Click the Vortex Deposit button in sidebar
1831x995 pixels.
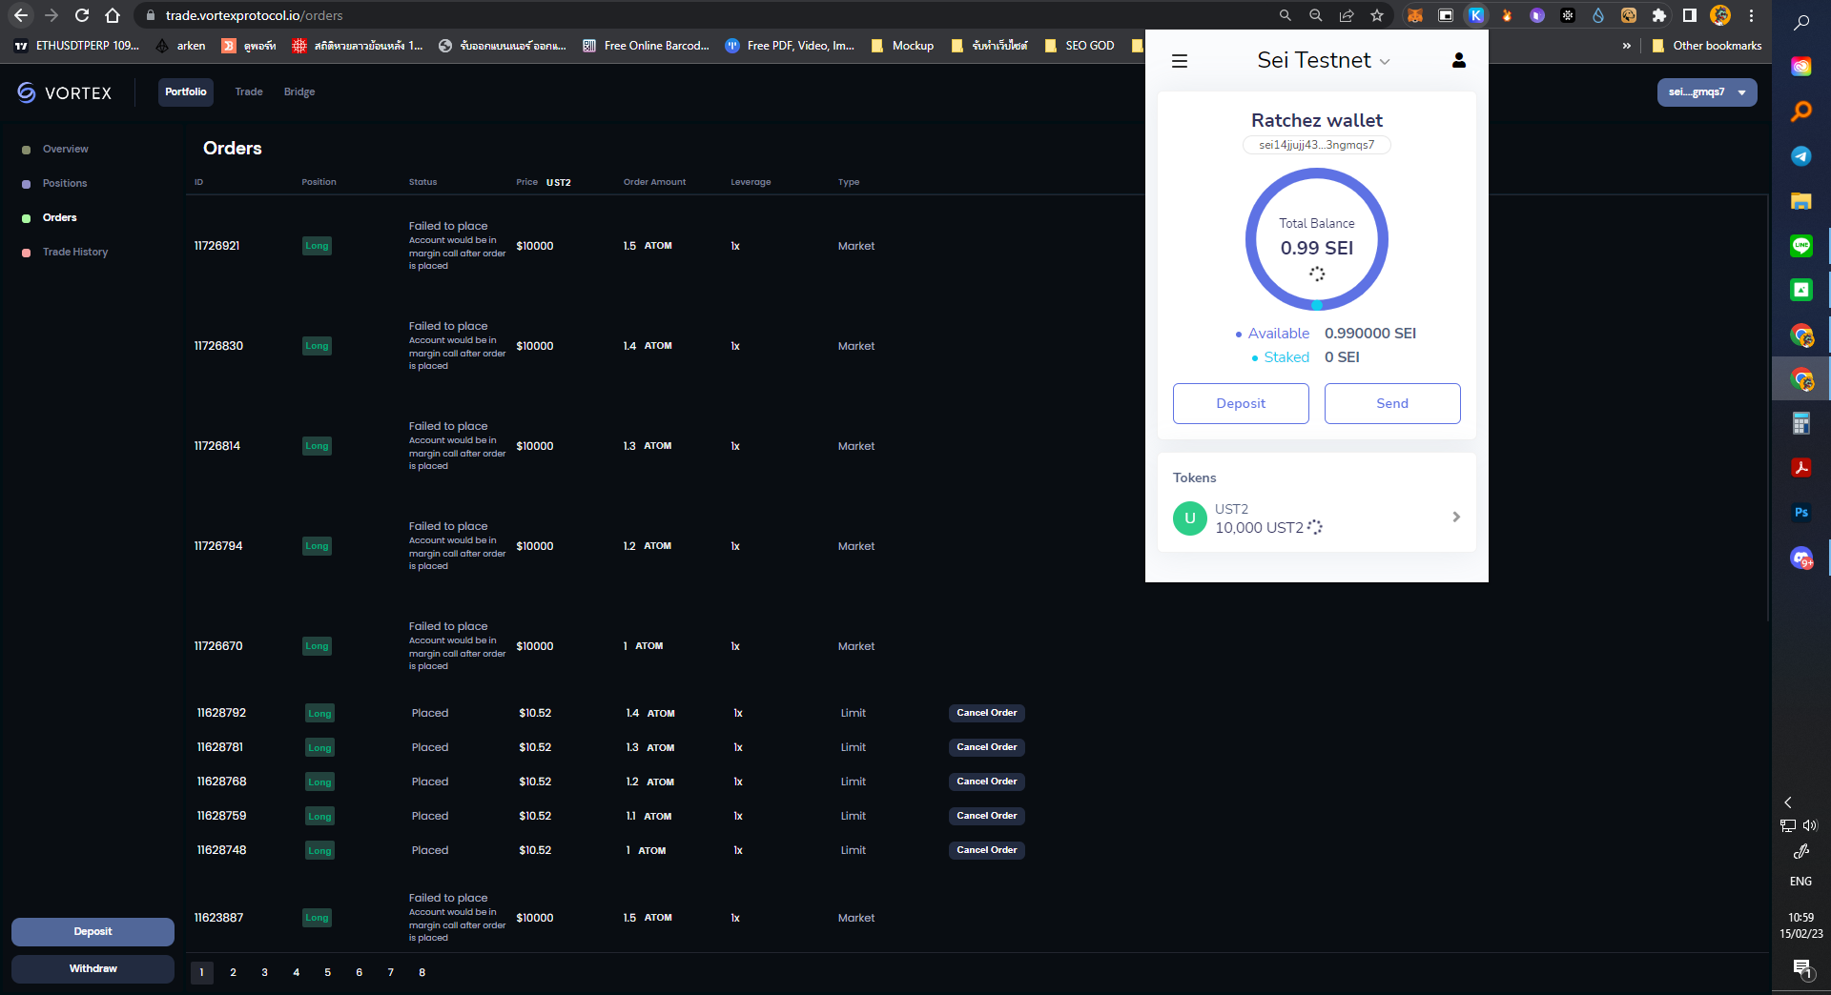click(x=93, y=932)
